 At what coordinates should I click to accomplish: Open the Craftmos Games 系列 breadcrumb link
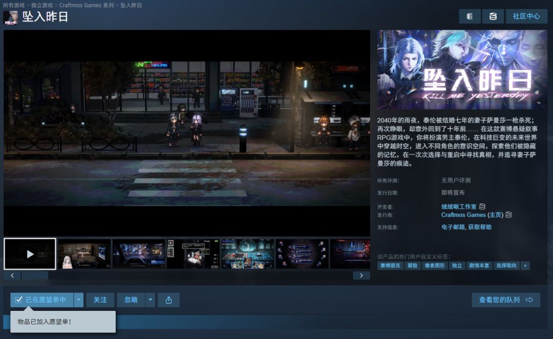[x=87, y=5]
